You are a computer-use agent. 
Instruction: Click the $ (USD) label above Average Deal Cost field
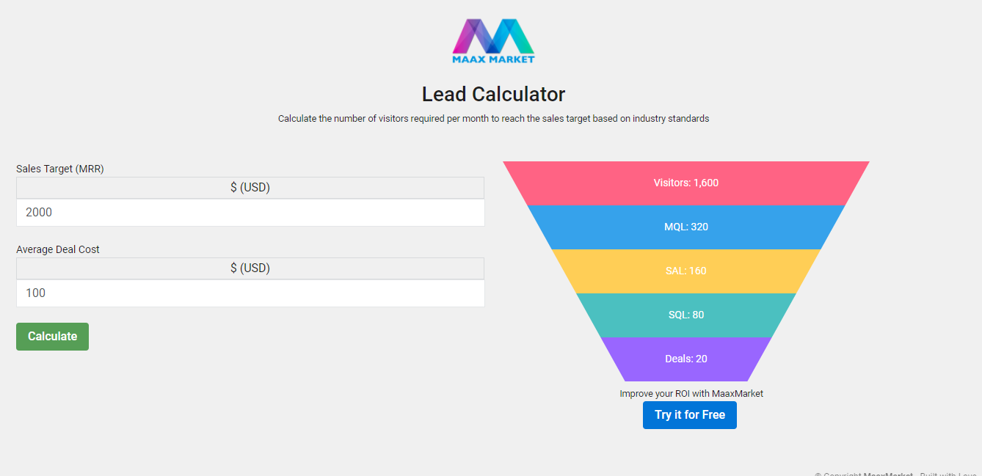coord(250,268)
